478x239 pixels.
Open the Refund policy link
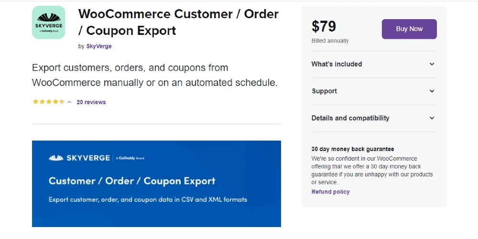point(330,192)
